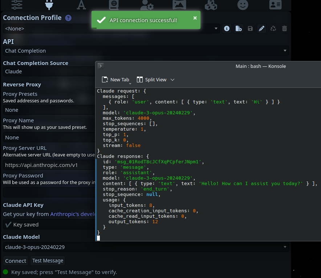Open the API Chat Completion dropdown
Image resolution: width=321 pixels, height=278 pixels.
click(146, 51)
